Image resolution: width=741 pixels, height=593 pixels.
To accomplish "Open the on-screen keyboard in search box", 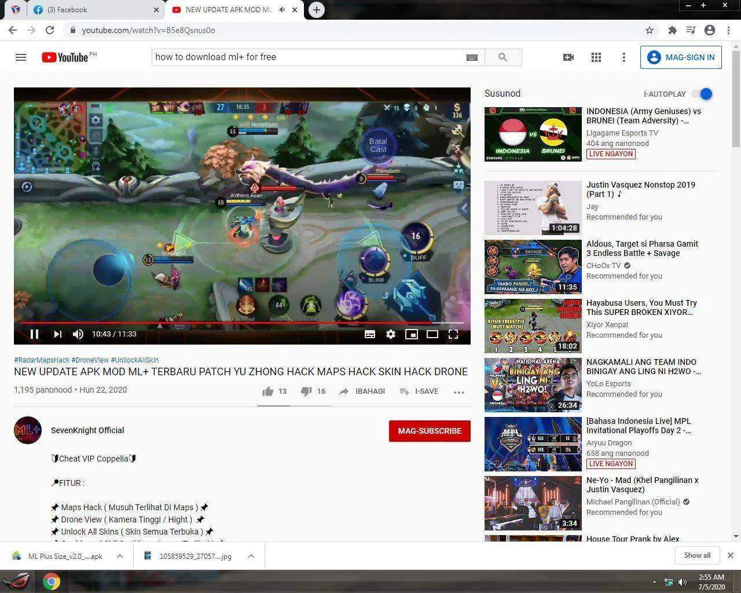I will [472, 57].
